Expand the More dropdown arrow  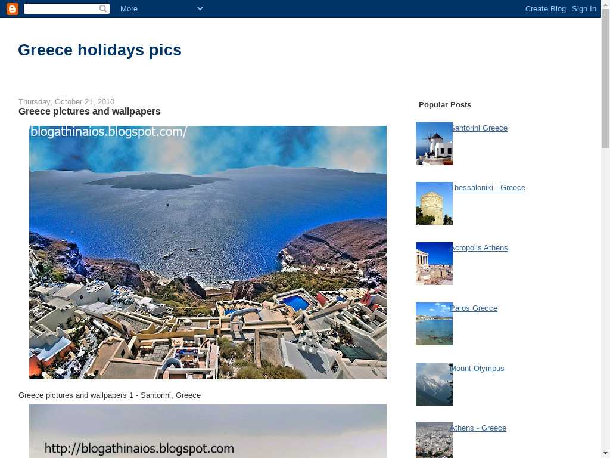(200, 8)
